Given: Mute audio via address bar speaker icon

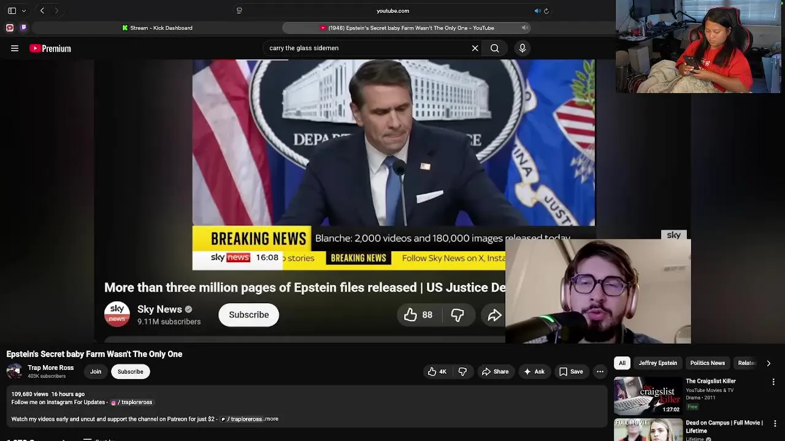Looking at the screenshot, I should pos(537,10).
